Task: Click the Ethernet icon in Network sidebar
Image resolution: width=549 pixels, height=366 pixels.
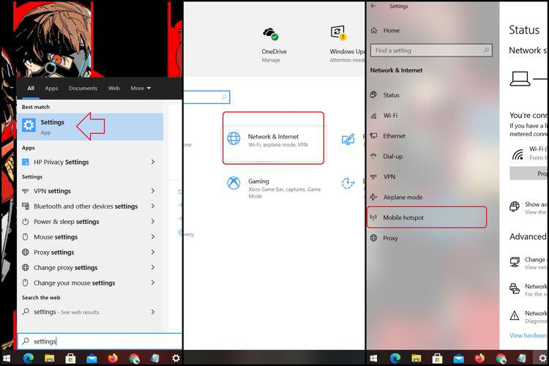Action: pyautogui.click(x=373, y=136)
